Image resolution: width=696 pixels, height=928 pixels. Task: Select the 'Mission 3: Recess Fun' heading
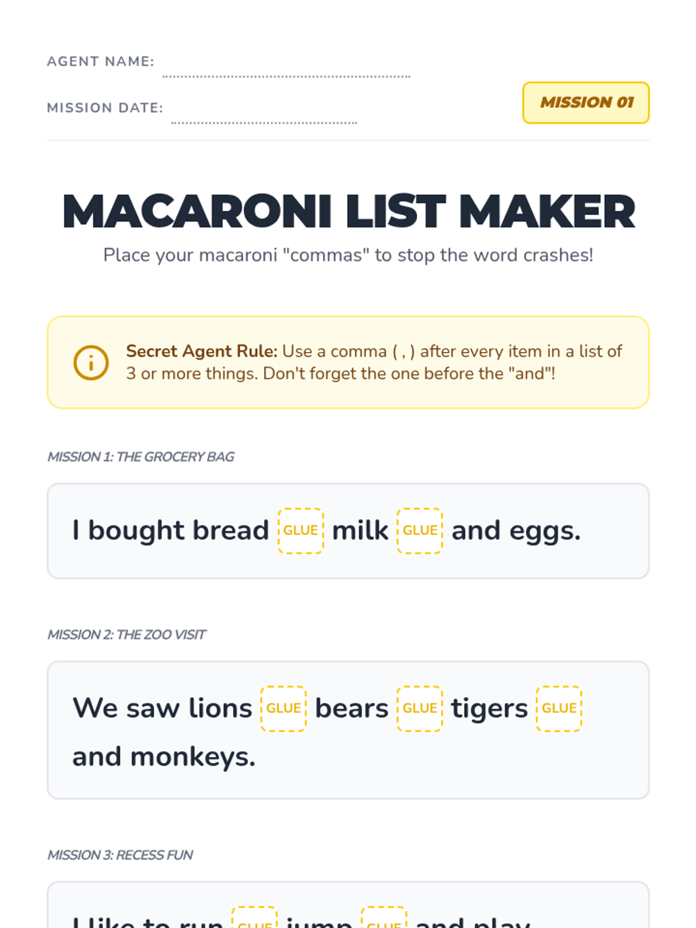click(x=120, y=855)
